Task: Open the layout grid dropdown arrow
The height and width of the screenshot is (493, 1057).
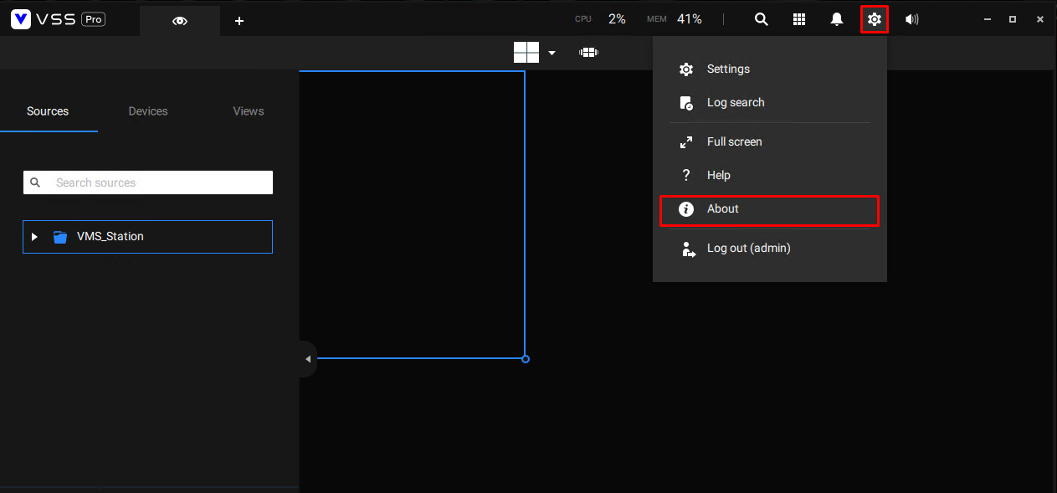Action: (x=551, y=52)
